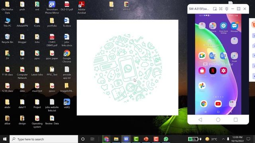The width and height of the screenshot is (255, 143).
Task: Open File Explorer from the taskbar
Action: 116,139
